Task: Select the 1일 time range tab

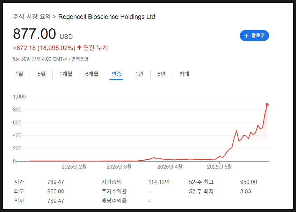Action: 19,74
